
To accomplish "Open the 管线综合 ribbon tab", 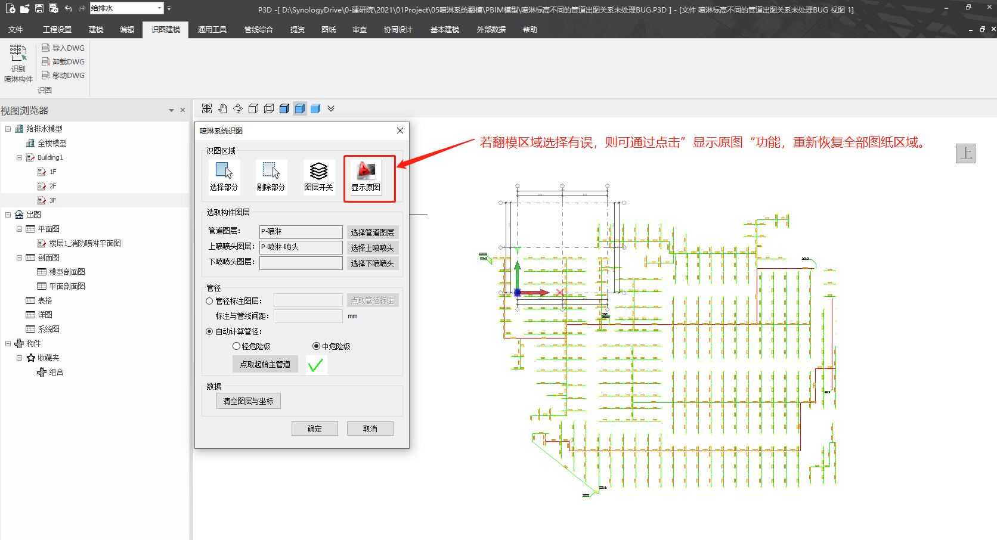I will coord(258,30).
